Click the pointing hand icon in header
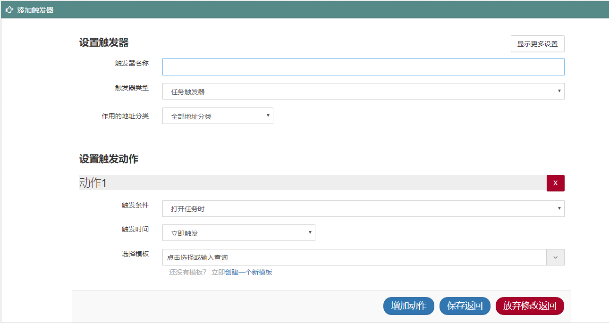The width and height of the screenshot is (609, 323). pos(9,10)
